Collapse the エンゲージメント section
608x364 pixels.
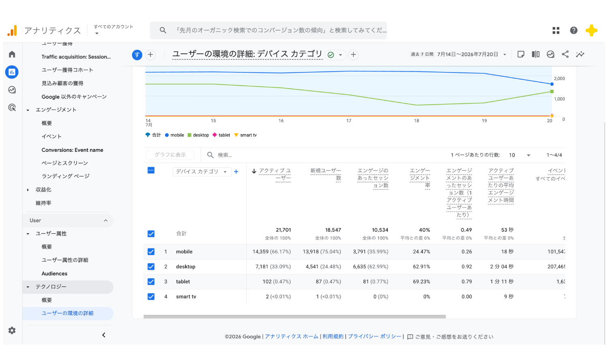pyautogui.click(x=28, y=110)
